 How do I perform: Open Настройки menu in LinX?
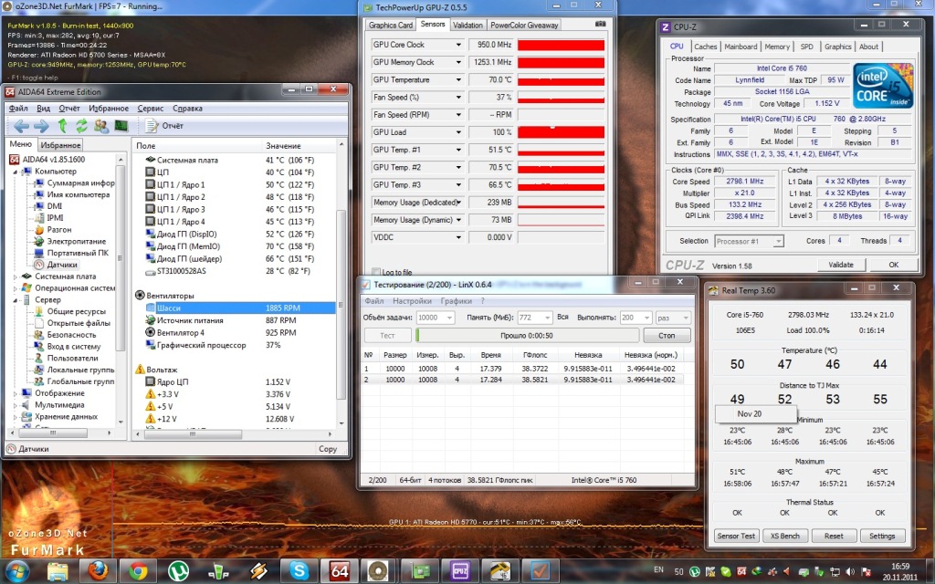click(x=412, y=301)
